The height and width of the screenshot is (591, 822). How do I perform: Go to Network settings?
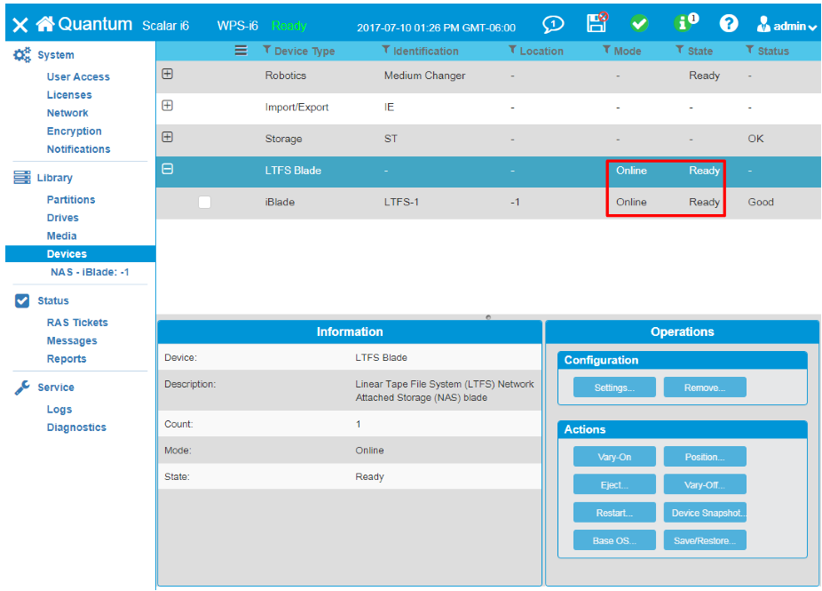coord(67,113)
